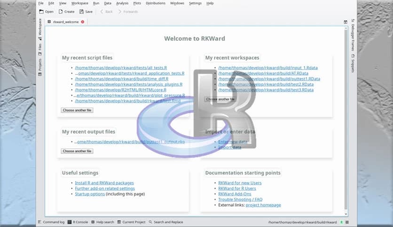Open the input_1.Rdata workspace link
Image resolution: width=393 pixels, height=227 pixels.
(x=268, y=68)
